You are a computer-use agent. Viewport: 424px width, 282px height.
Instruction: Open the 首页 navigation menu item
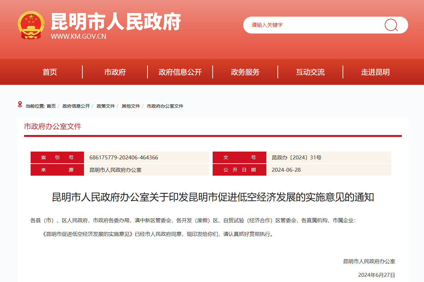tap(50, 72)
